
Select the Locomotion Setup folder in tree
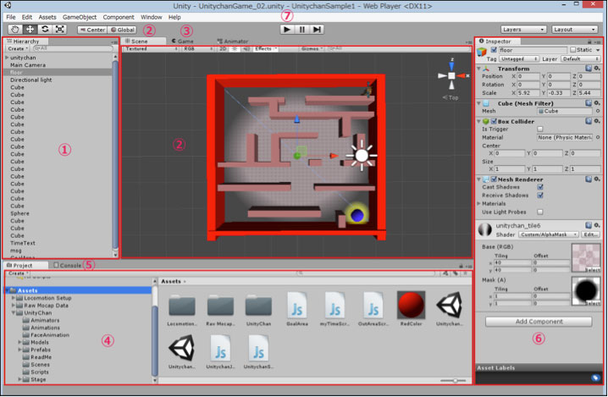pyautogui.click(x=47, y=298)
